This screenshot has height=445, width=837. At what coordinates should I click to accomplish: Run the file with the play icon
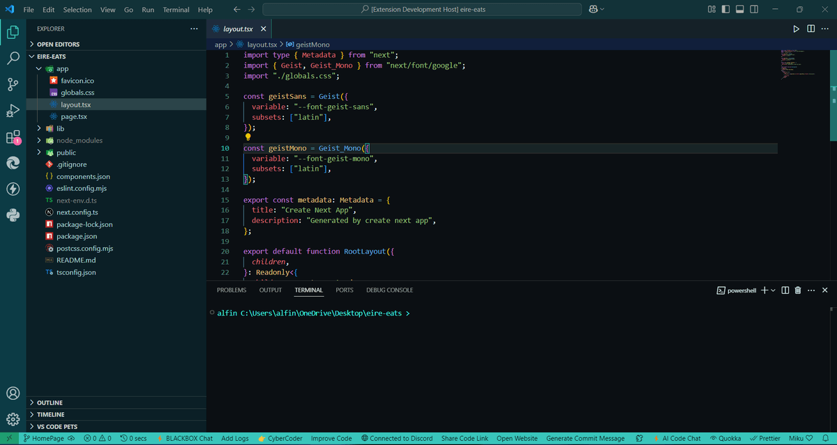tap(797, 29)
